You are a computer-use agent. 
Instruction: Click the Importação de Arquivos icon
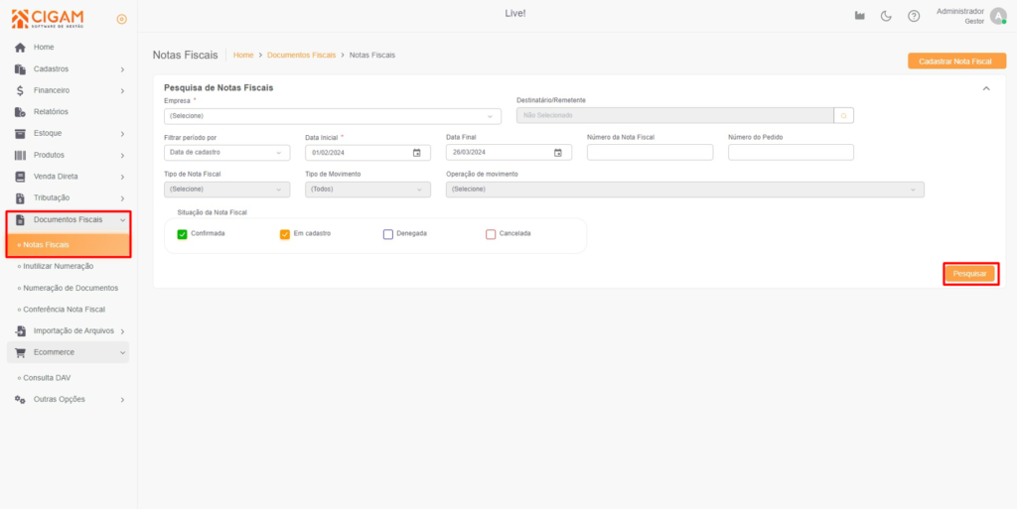click(20, 331)
